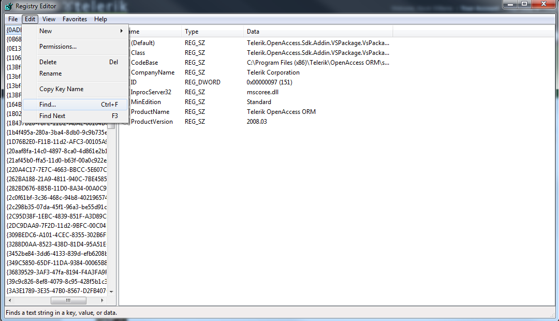Close the open Edit menu

click(x=30, y=19)
